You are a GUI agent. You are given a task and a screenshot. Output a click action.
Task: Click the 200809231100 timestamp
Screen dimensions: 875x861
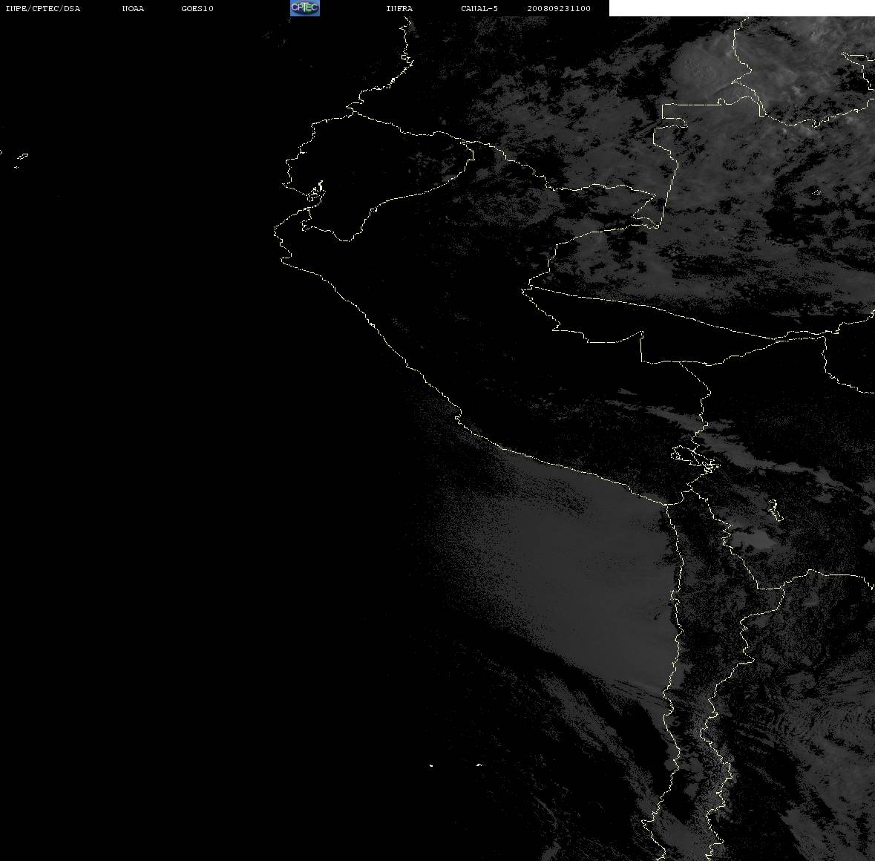point(559,8)
